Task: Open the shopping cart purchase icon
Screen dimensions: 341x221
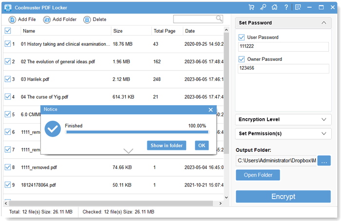Action: click(x=251, y=7)
